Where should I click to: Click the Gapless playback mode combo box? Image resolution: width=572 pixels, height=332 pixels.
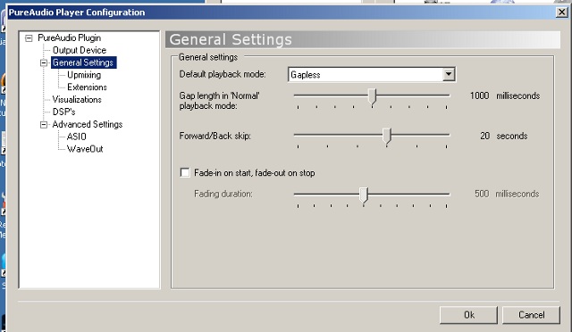click(x=372, y=74)
